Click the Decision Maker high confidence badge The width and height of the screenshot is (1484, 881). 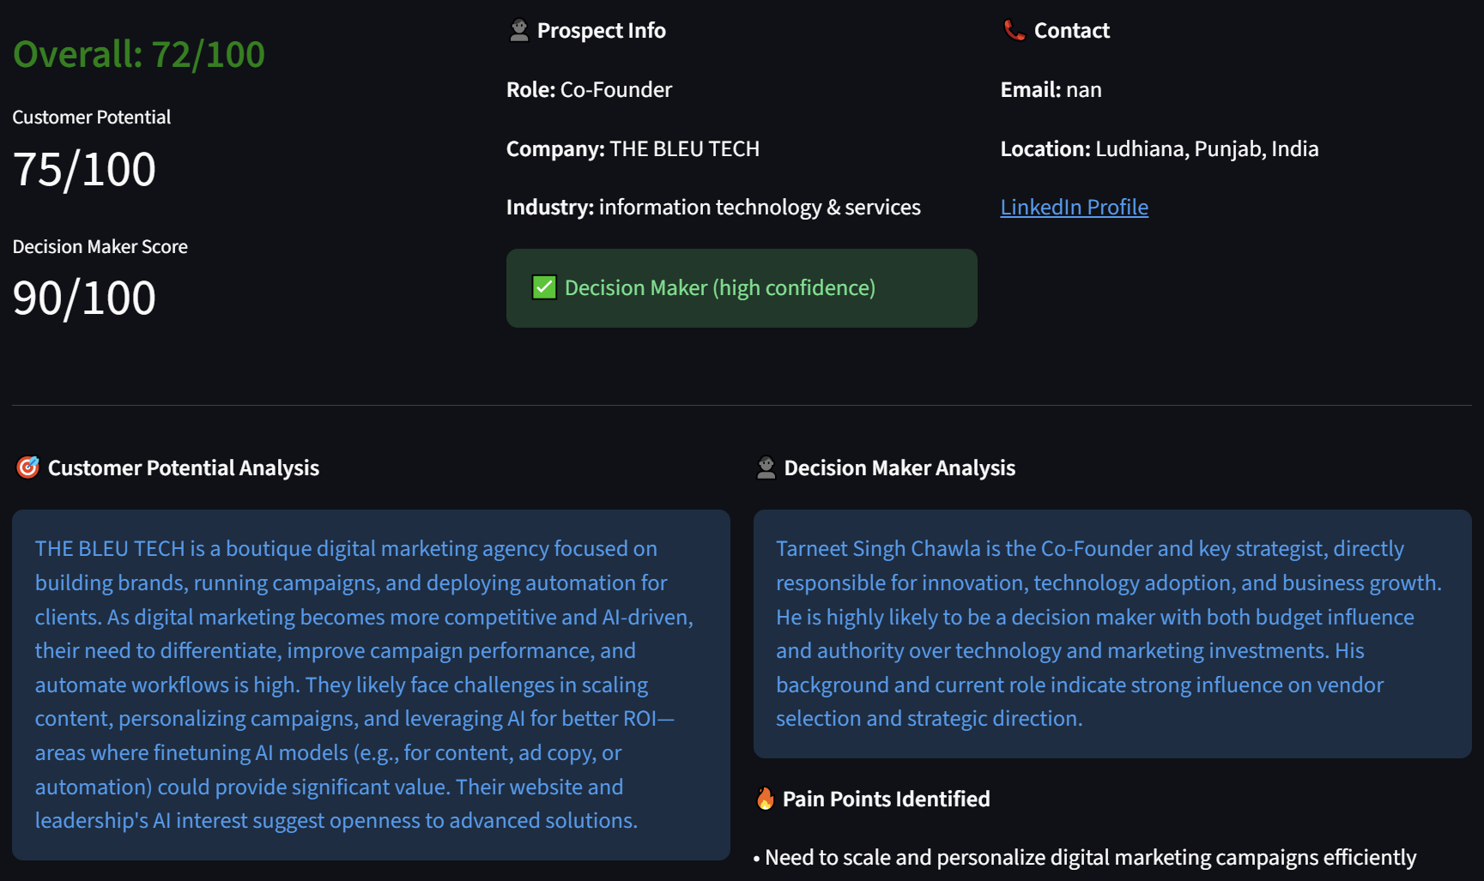coord(741,287)
